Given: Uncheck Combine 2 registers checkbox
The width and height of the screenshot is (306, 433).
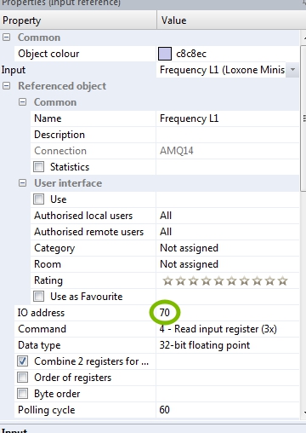Looking at the screenshot, I should [x=23, y=361].
